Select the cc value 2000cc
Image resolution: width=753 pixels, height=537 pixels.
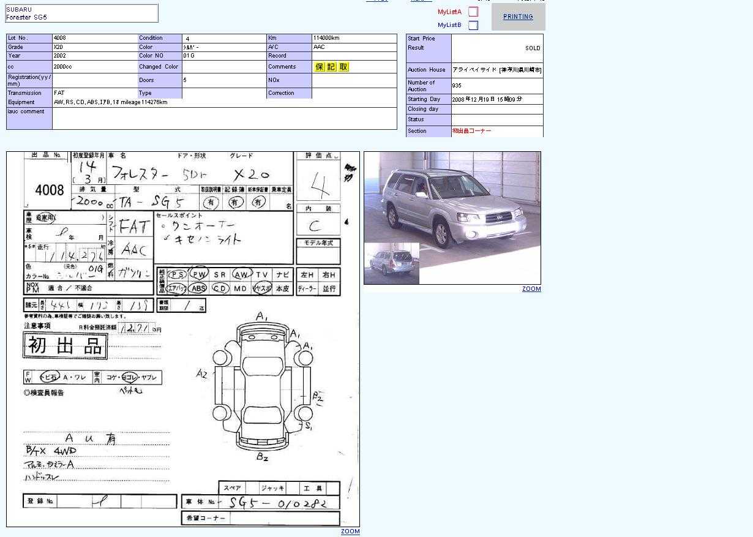(62, 67)
